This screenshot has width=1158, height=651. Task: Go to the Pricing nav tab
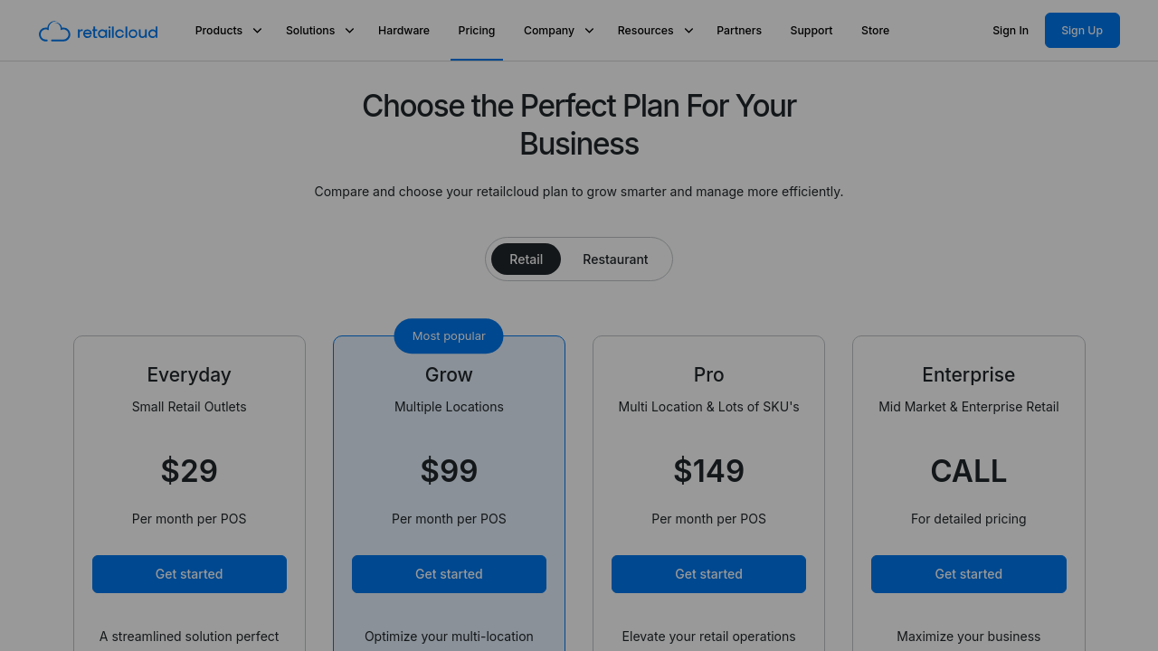click(x=477, y=31)
